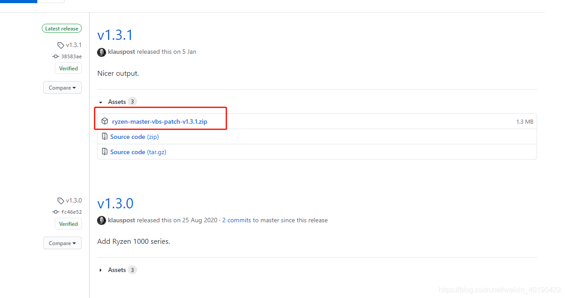The image size is (565, 298).
Task: Click the released this on 5 Jan text
Action: 167,52
